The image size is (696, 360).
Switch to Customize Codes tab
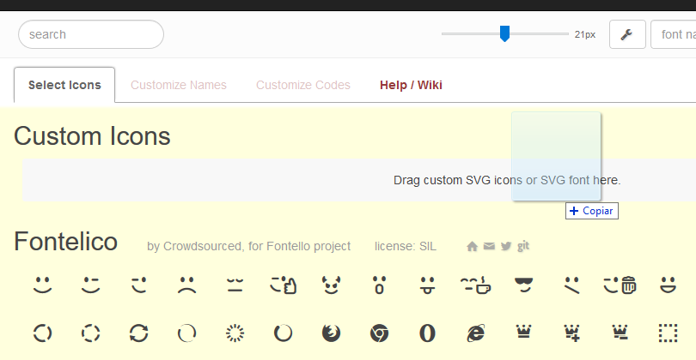(x=303, y=85)
